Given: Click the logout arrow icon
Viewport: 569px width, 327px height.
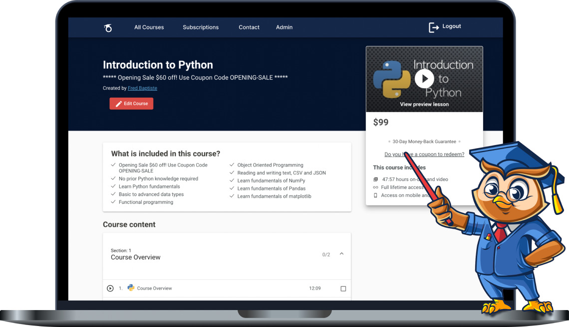Looking at the screenshot, I should 433,26.
